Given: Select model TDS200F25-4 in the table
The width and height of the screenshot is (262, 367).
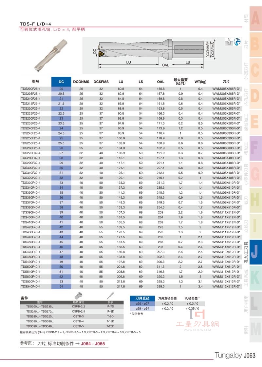Looking at the screenshot, I should (31, 89).
